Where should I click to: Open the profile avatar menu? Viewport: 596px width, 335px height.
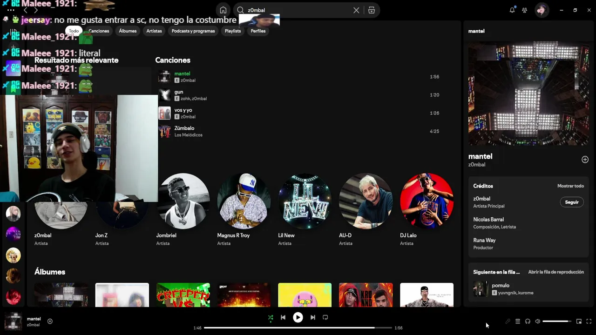pyautogui.click(x=542, y=10)
